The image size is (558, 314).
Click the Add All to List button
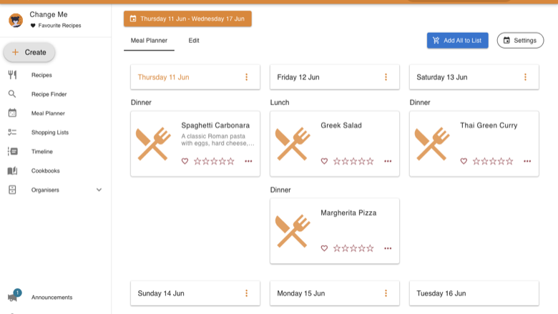click(458, 41)
